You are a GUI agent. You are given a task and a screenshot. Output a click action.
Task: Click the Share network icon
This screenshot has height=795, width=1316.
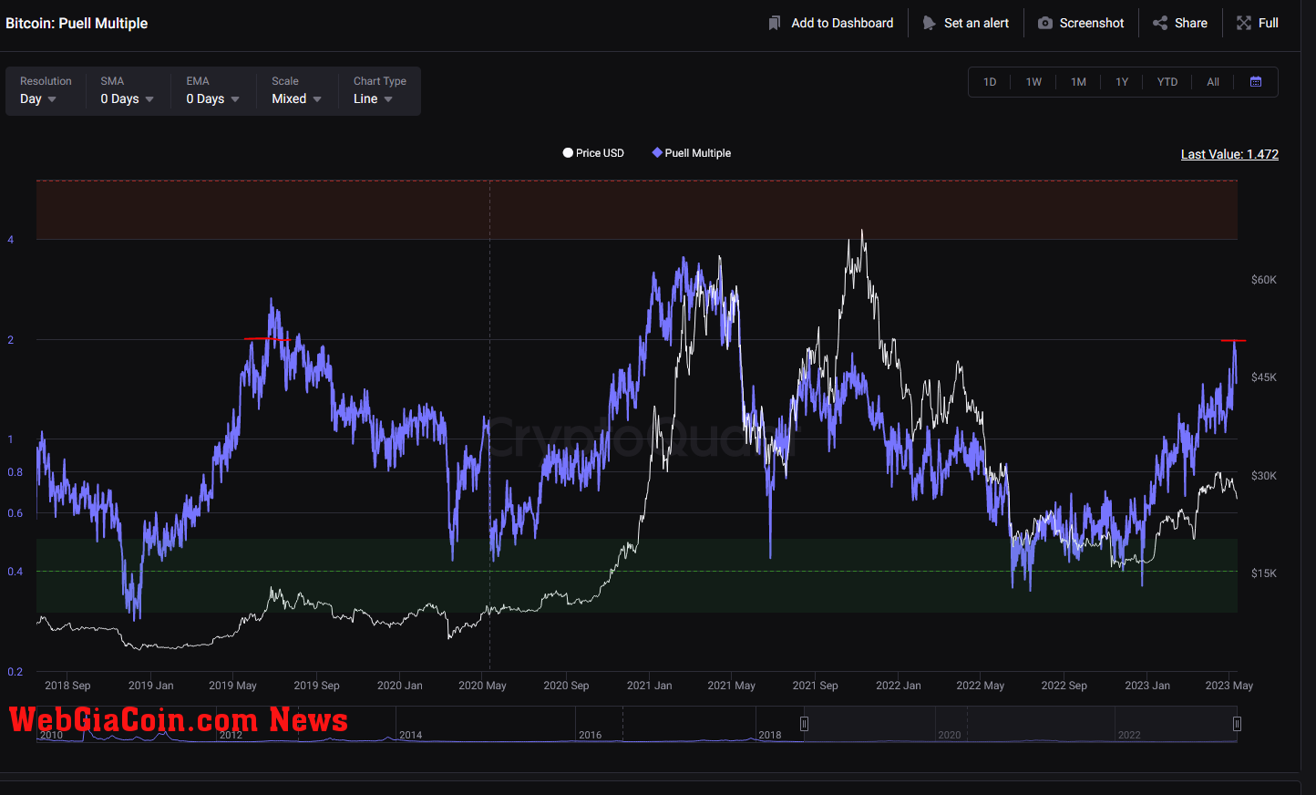coord(1160,23)
